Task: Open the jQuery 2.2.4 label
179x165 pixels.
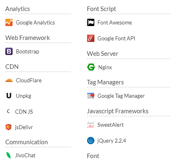Action: [x=112, y=141]
